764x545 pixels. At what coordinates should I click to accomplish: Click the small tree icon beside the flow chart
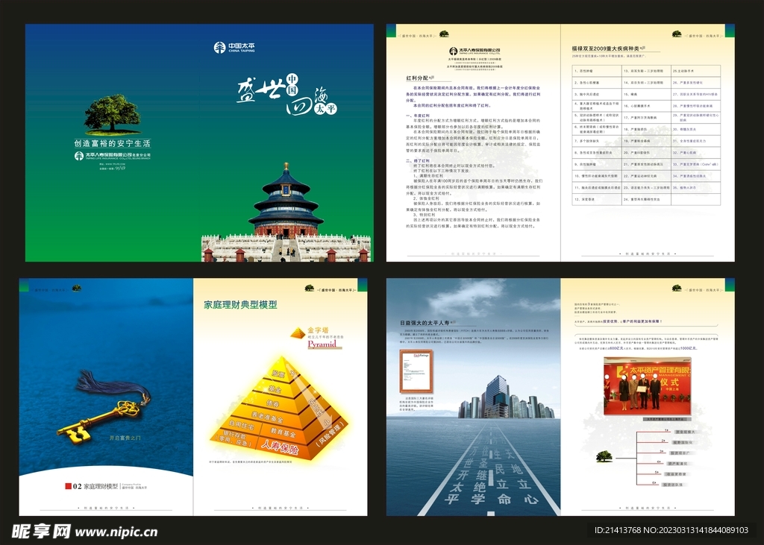[x=604, y=455]
